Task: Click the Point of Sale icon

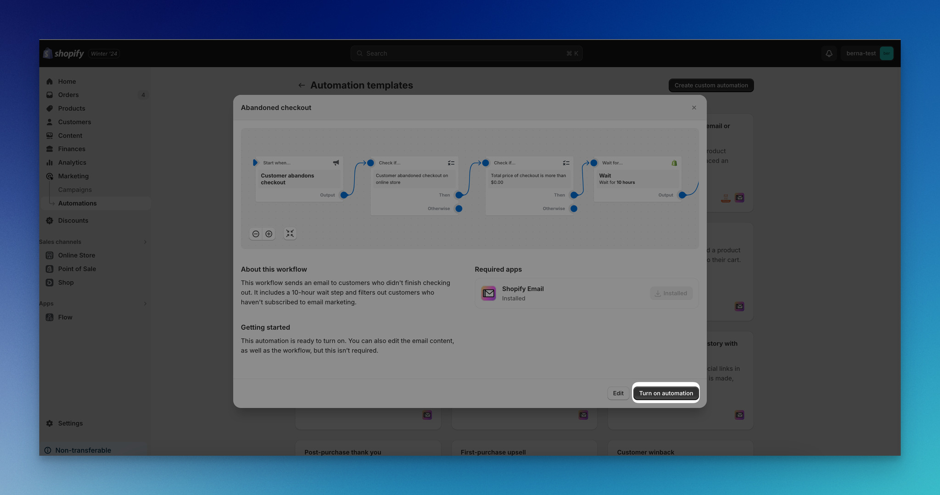Action: 50,269
